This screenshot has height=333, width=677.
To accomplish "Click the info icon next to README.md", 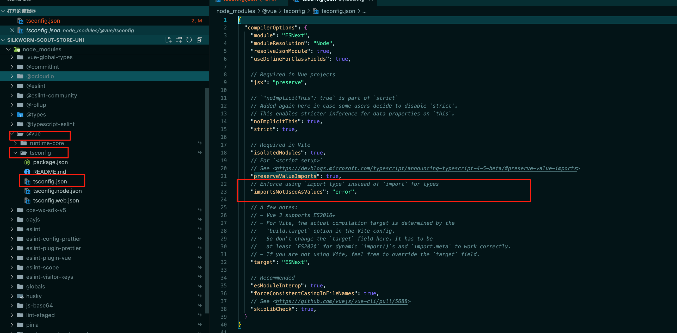I will tap(27, 172).
